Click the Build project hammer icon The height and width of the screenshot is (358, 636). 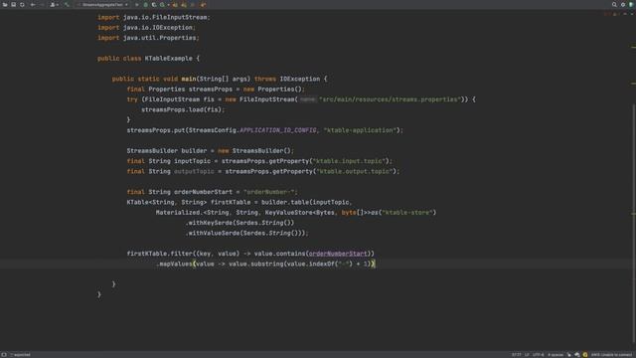click(67, 4)
